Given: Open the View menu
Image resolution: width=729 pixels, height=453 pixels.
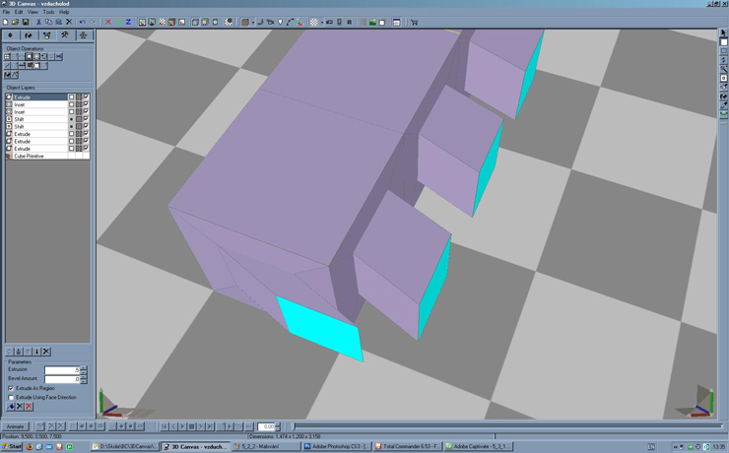Looking at the screenshot, I should (33, 12).
